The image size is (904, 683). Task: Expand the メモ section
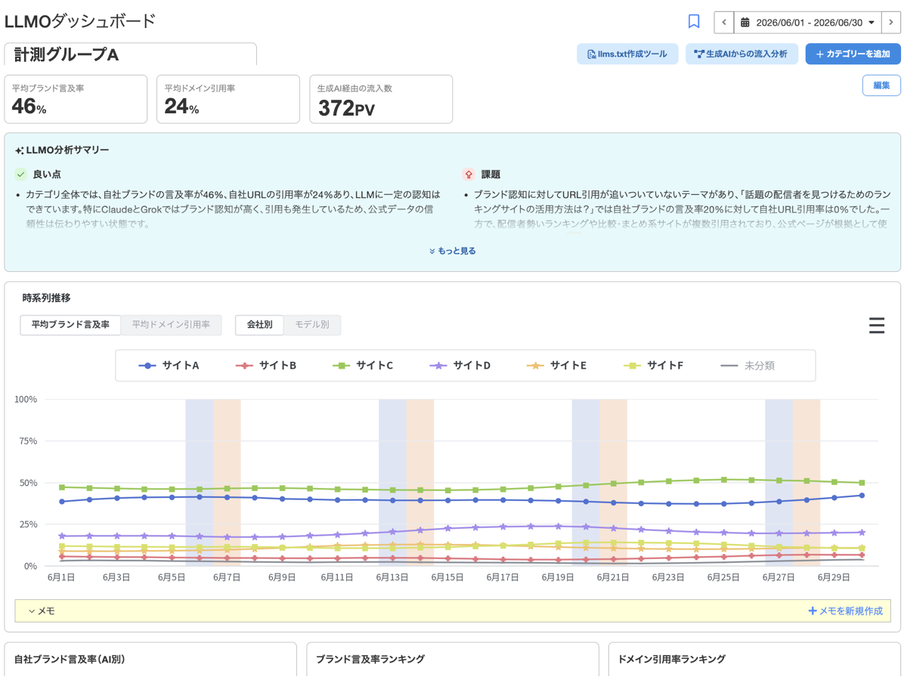pyautogui.click(x=42, y=611)
